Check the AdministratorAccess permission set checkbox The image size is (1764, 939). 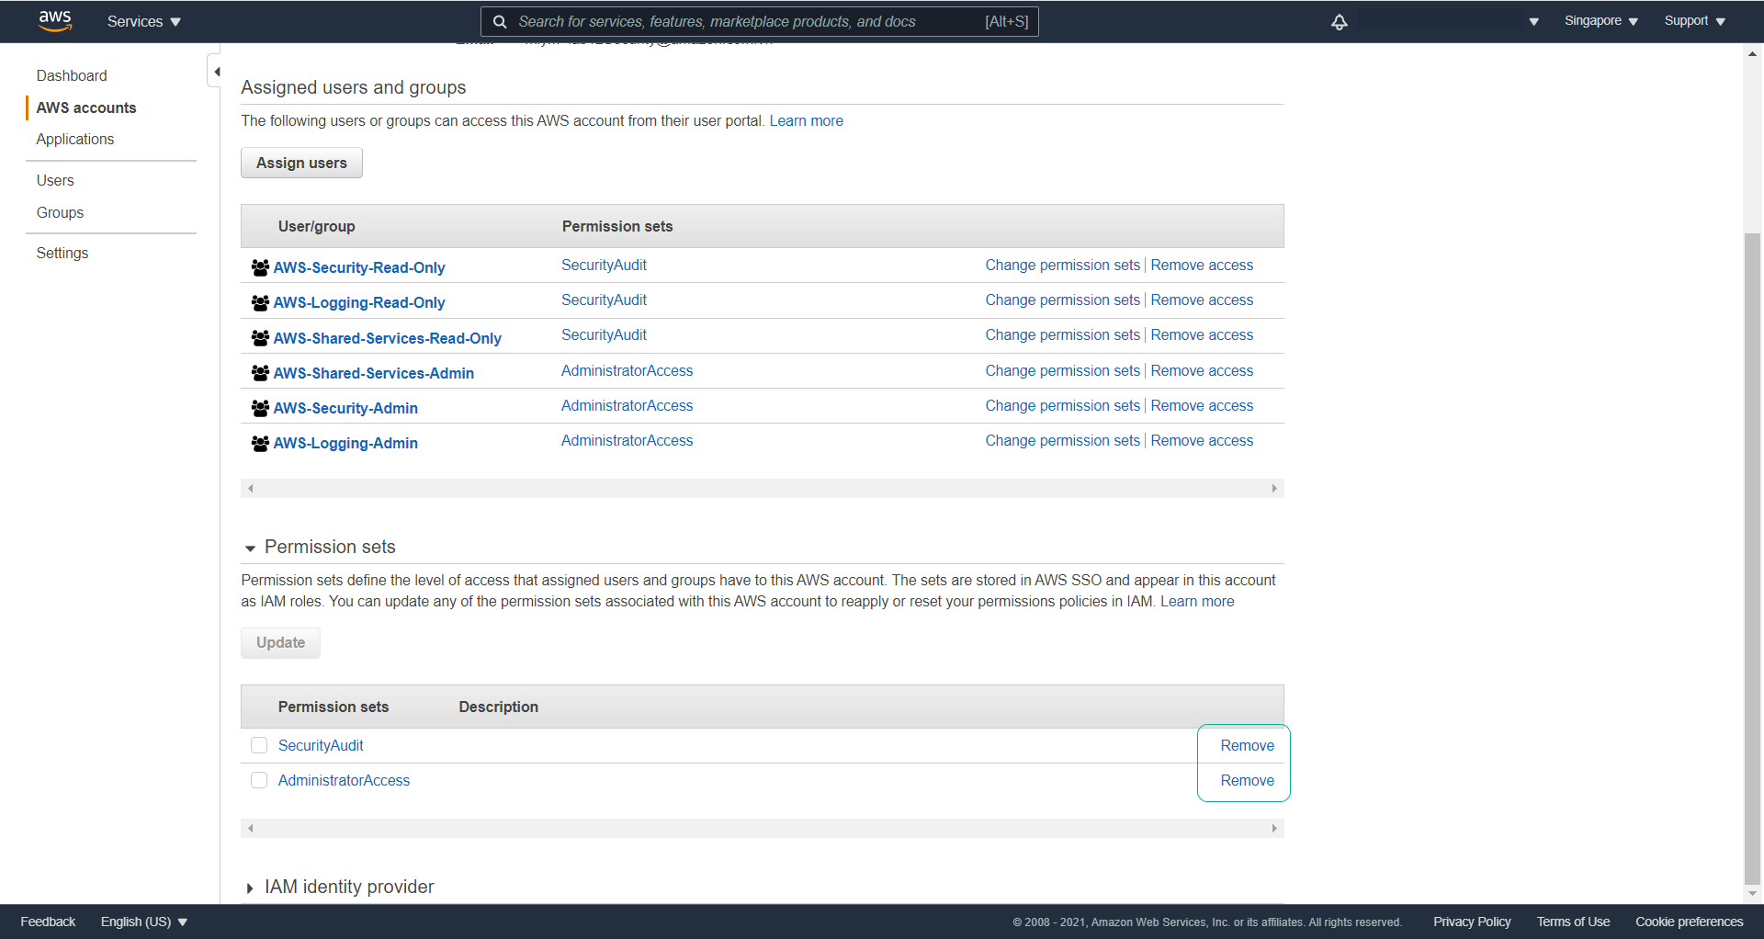tap(259, 780)
